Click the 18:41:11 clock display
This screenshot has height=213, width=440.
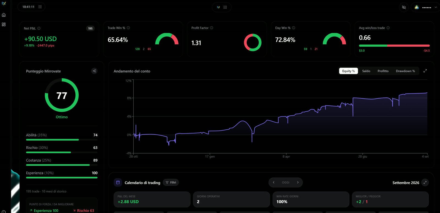(x=28, y=7)
